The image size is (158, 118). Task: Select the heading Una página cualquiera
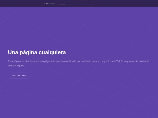pyautogui.click(x=37, y=52)
